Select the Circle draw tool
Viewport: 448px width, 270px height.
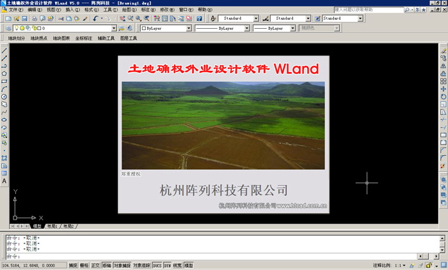click(x=4, y=97)
